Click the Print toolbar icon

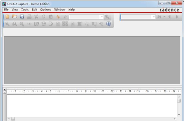(29, 17)
